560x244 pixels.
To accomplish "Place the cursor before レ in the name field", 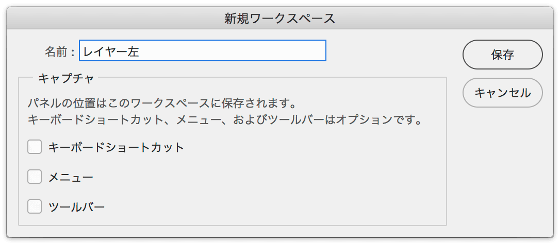I will pyautogui.click(x=83, y=52).
